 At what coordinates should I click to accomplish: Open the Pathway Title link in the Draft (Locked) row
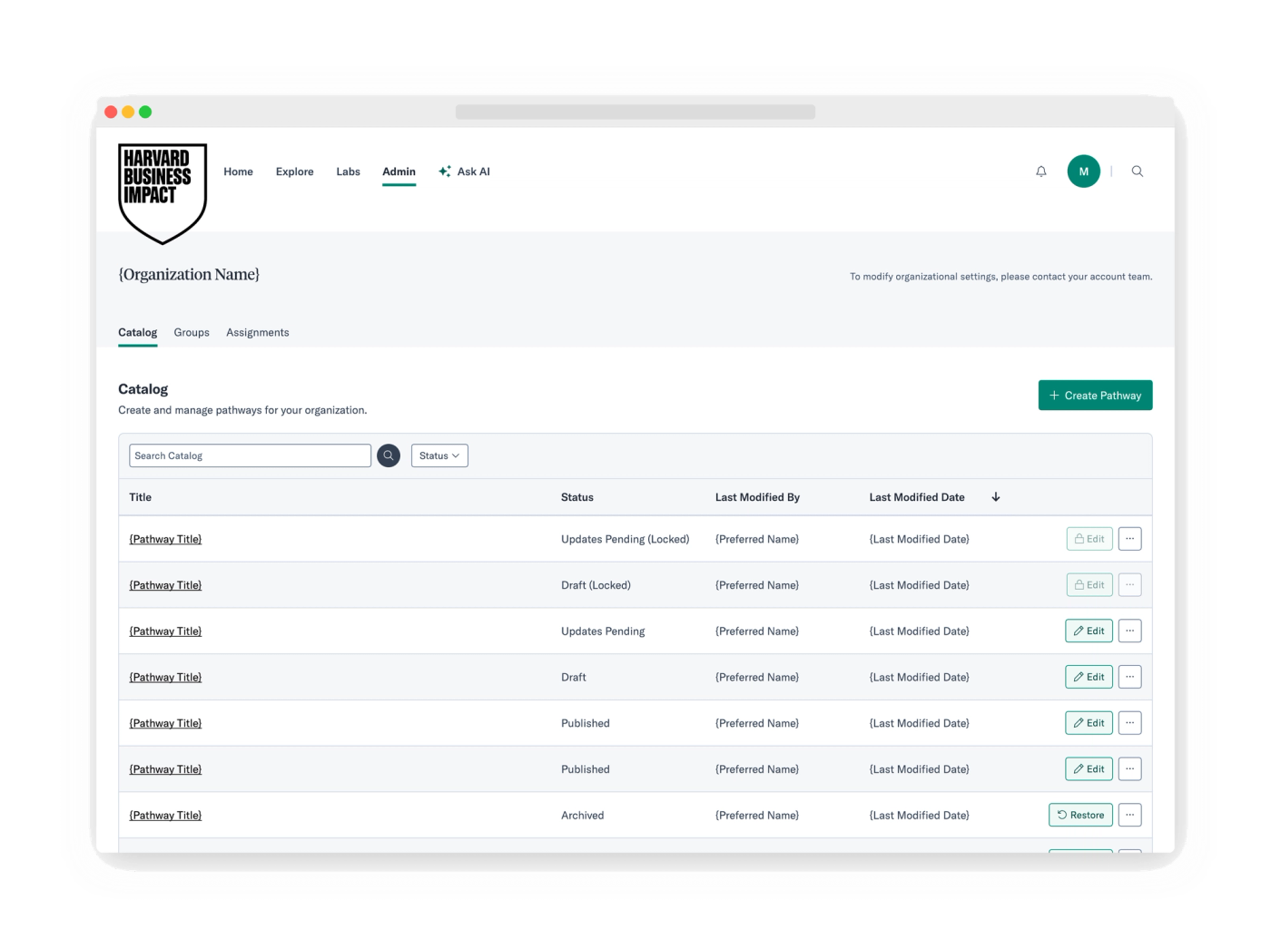(x=165, y=585)
